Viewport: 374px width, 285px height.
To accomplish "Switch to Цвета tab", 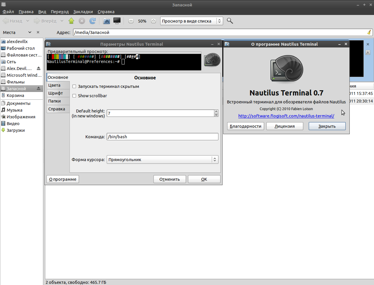I will (x=58, y=85).
